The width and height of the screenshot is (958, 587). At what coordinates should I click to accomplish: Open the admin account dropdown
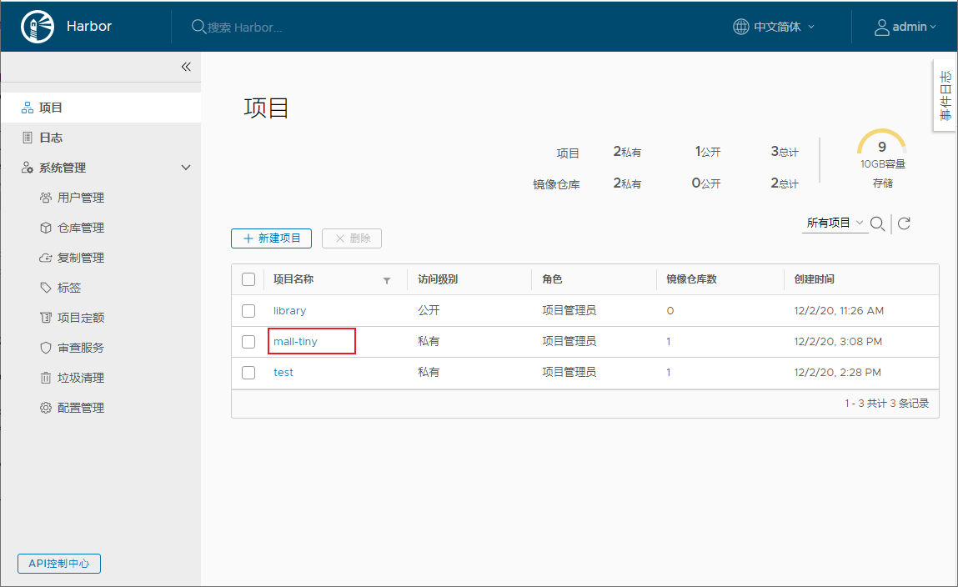point(905,27)
